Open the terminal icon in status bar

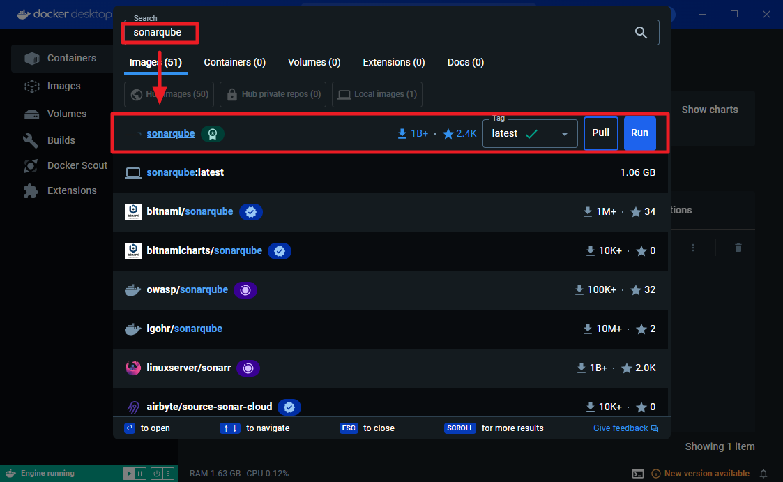[638, 474]
